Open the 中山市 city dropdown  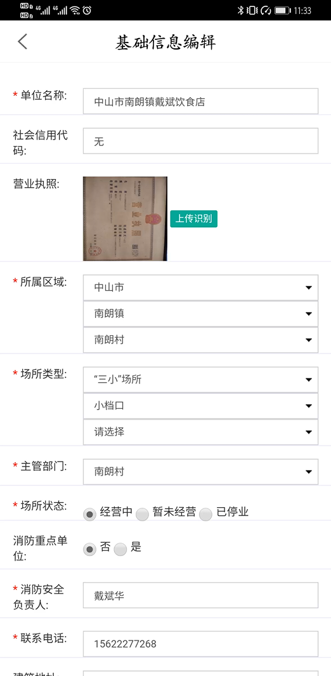(200, 288)
